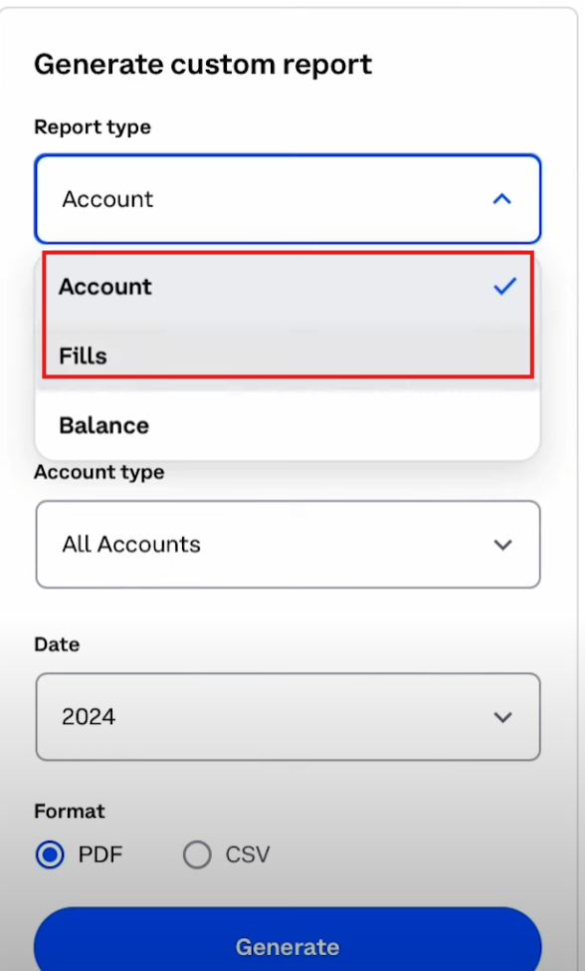Click the 'Generate custom report' heading
585x971 pixels.
pos(203,65)
